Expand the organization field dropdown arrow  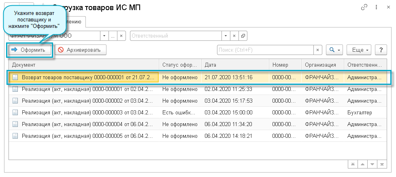coord(105,36)
